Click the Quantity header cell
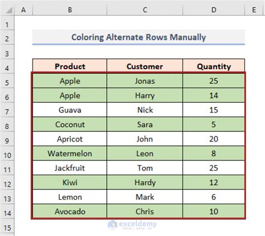Image resolution: width=265 pixels, height=236 pixels. [214, 66]
